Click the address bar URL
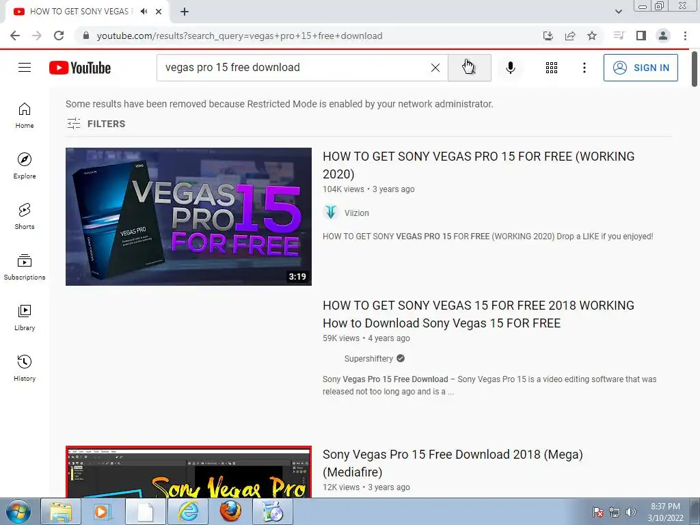This screenshot has width=700, height=525. 239,36
